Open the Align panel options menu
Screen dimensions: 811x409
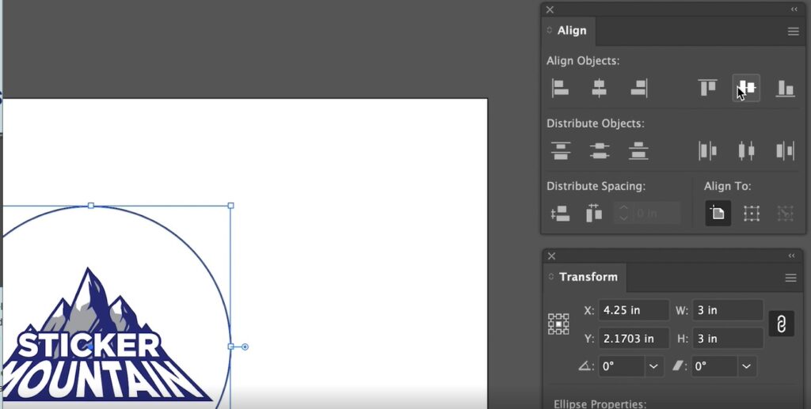point(793,32)
